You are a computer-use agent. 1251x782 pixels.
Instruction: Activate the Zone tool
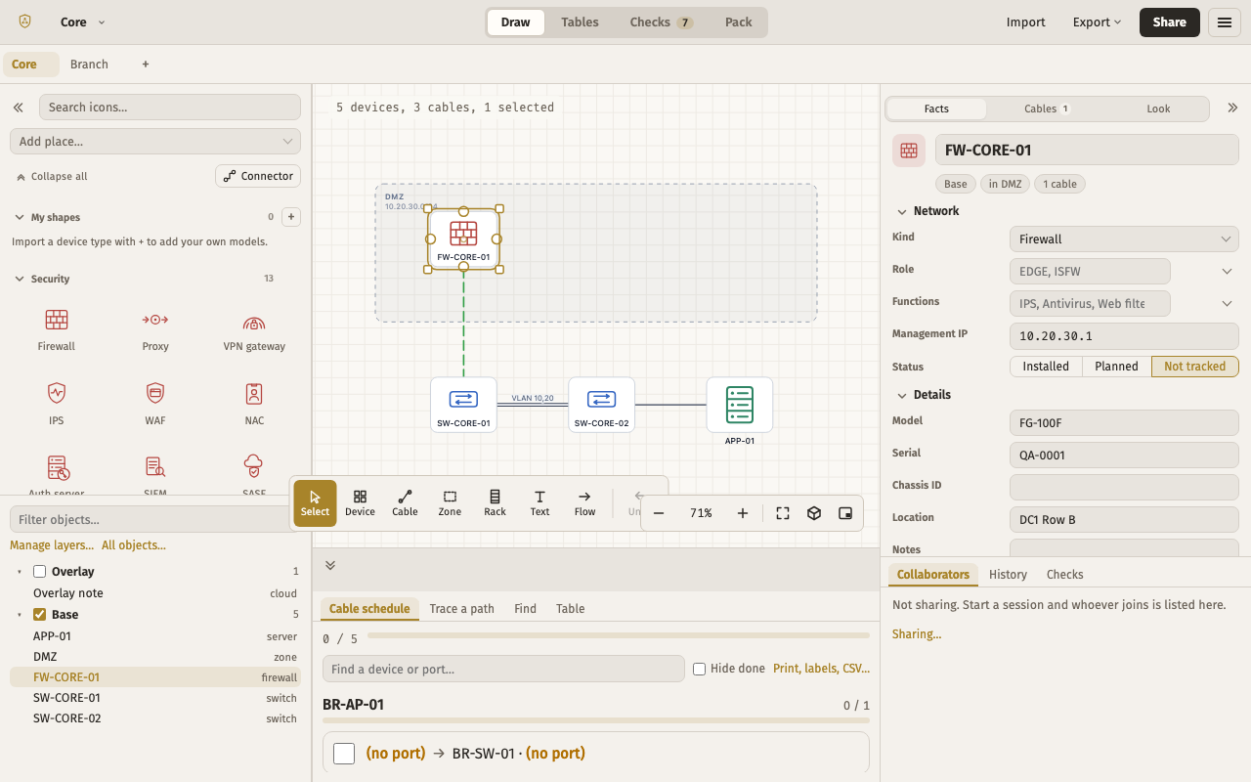tap(450, 503)
